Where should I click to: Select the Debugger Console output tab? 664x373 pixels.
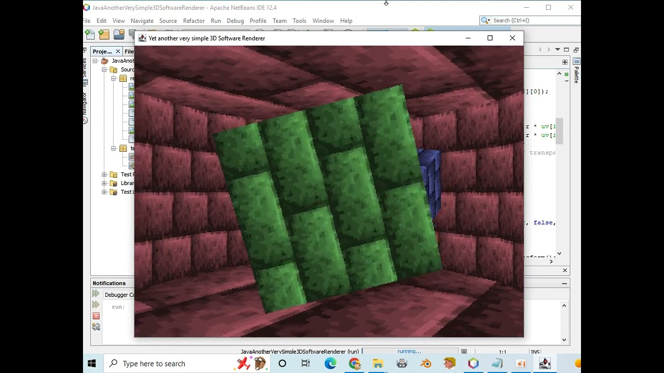[x=119, y=295]
